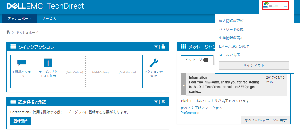Click すべてを既読とマークする link
The width and height of the screenshot is (300, 135).
(201, 108)
